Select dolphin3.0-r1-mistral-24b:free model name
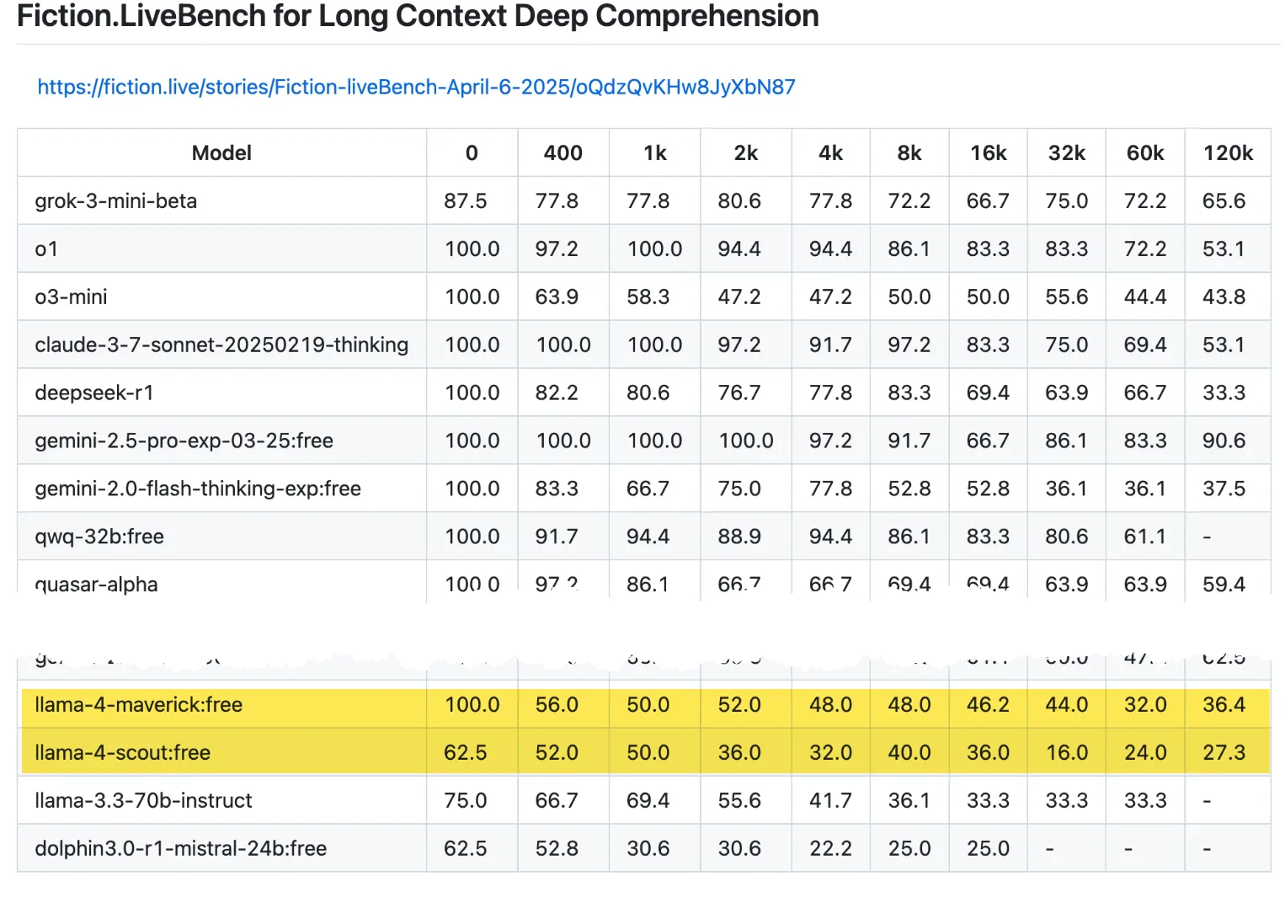The image size is (1285, 908). point(181,848)
